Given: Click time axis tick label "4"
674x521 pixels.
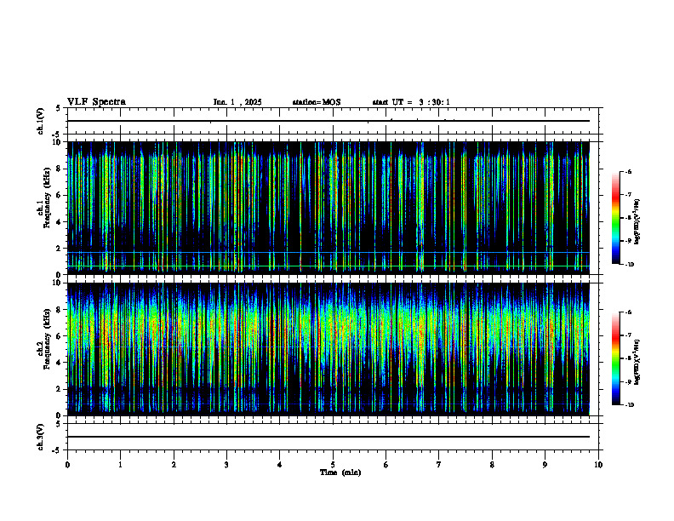Looking at the screenshot, I should pyautogui.click(x=280, y=465).
